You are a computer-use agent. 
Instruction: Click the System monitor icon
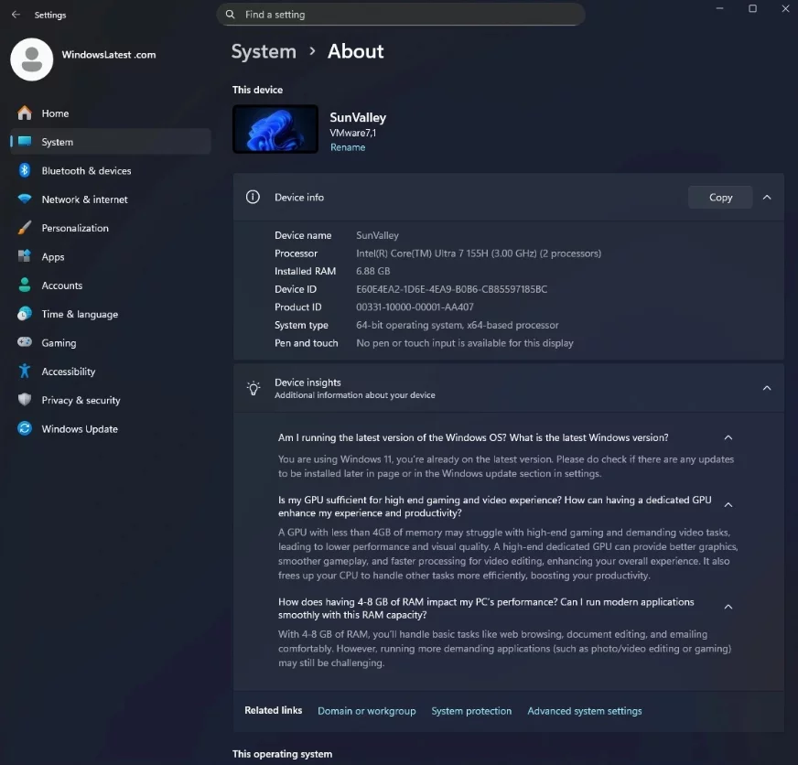coord(25,142)
